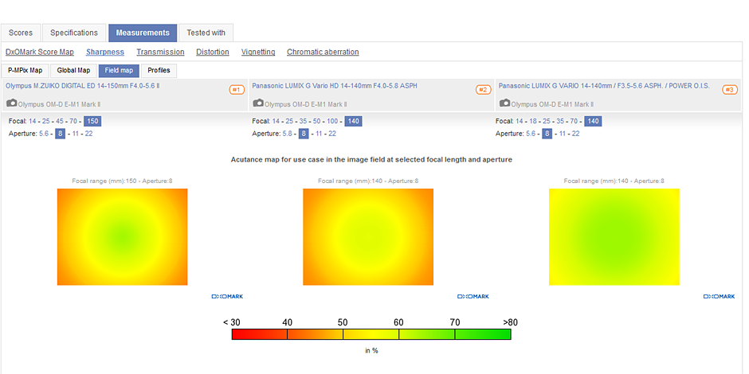The height and width of the screenshot is (374, 749).
Task: Open Olympus M.ZUIKO 14-150mm lens link
Action: coord(83,85)
